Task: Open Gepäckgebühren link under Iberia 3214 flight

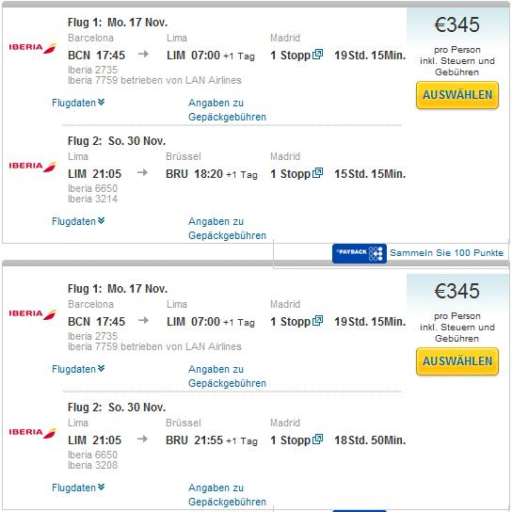Action: [227, 229]
